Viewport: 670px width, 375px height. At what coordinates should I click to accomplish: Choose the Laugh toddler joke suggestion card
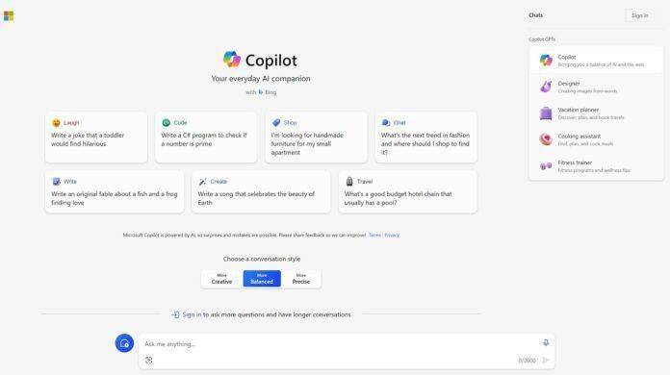(96, 137)
